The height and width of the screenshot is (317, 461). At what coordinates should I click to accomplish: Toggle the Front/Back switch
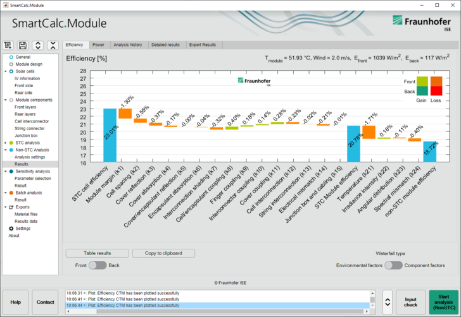(97, 265)
